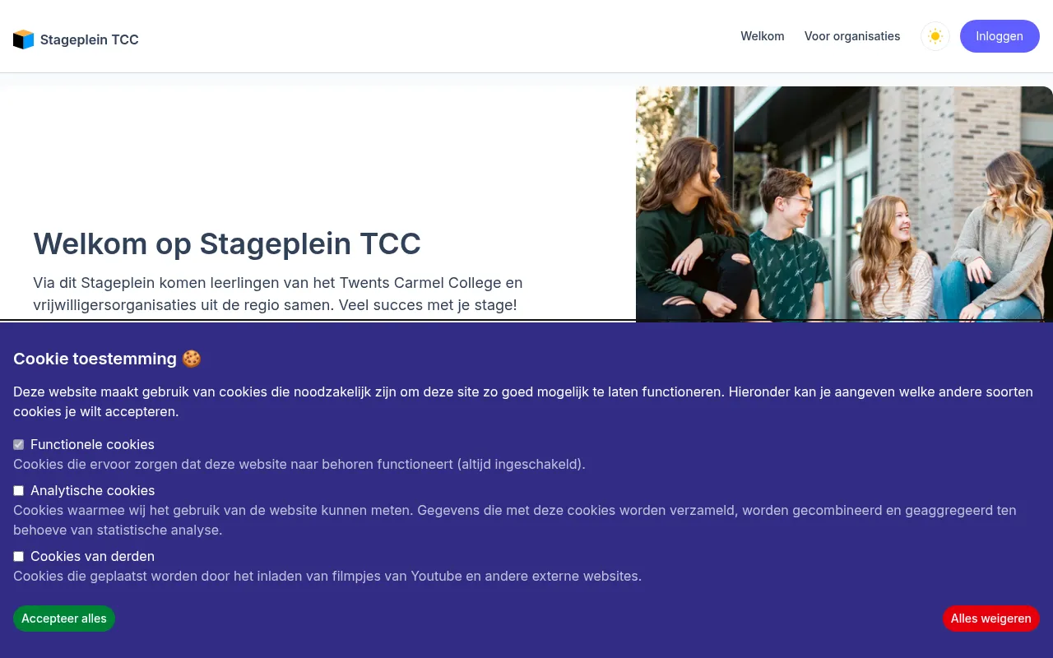1053x658 pixels.
Task: Click the text beginning 'Deze website maakt gebruik van cookies'
Action: click(523, 401)
